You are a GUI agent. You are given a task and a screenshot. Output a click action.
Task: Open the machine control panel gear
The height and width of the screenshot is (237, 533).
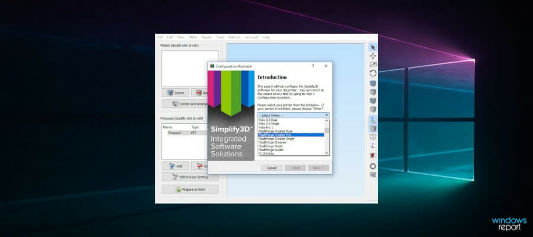tap(373, 166)
